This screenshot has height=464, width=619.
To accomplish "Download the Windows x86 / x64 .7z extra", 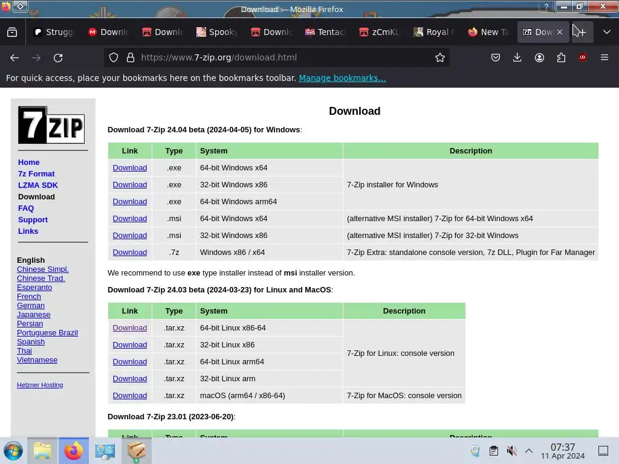I will pos(130,253).
